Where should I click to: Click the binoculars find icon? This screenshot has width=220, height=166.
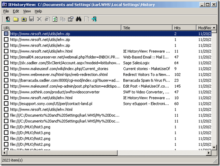78,19
